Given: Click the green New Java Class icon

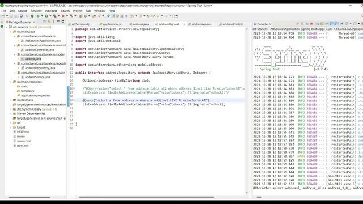Looking at the screenshot, I should tap(86, 16).
